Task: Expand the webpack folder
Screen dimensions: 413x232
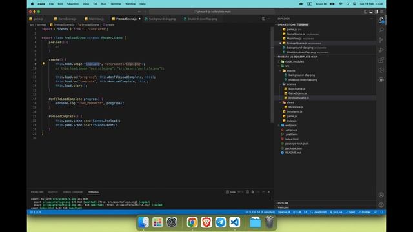Action: coord(291,126)
